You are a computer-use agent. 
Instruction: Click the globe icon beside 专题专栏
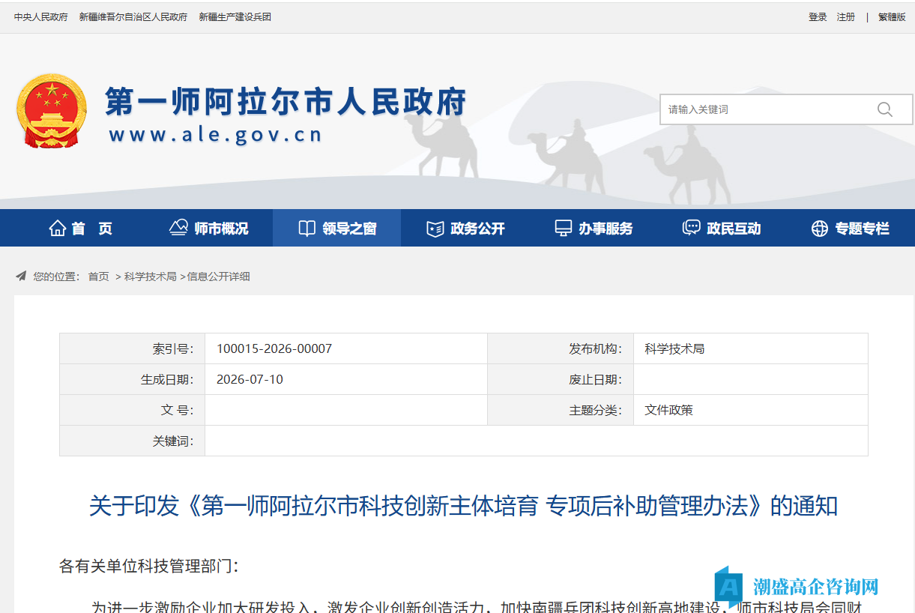pos(820,229)
